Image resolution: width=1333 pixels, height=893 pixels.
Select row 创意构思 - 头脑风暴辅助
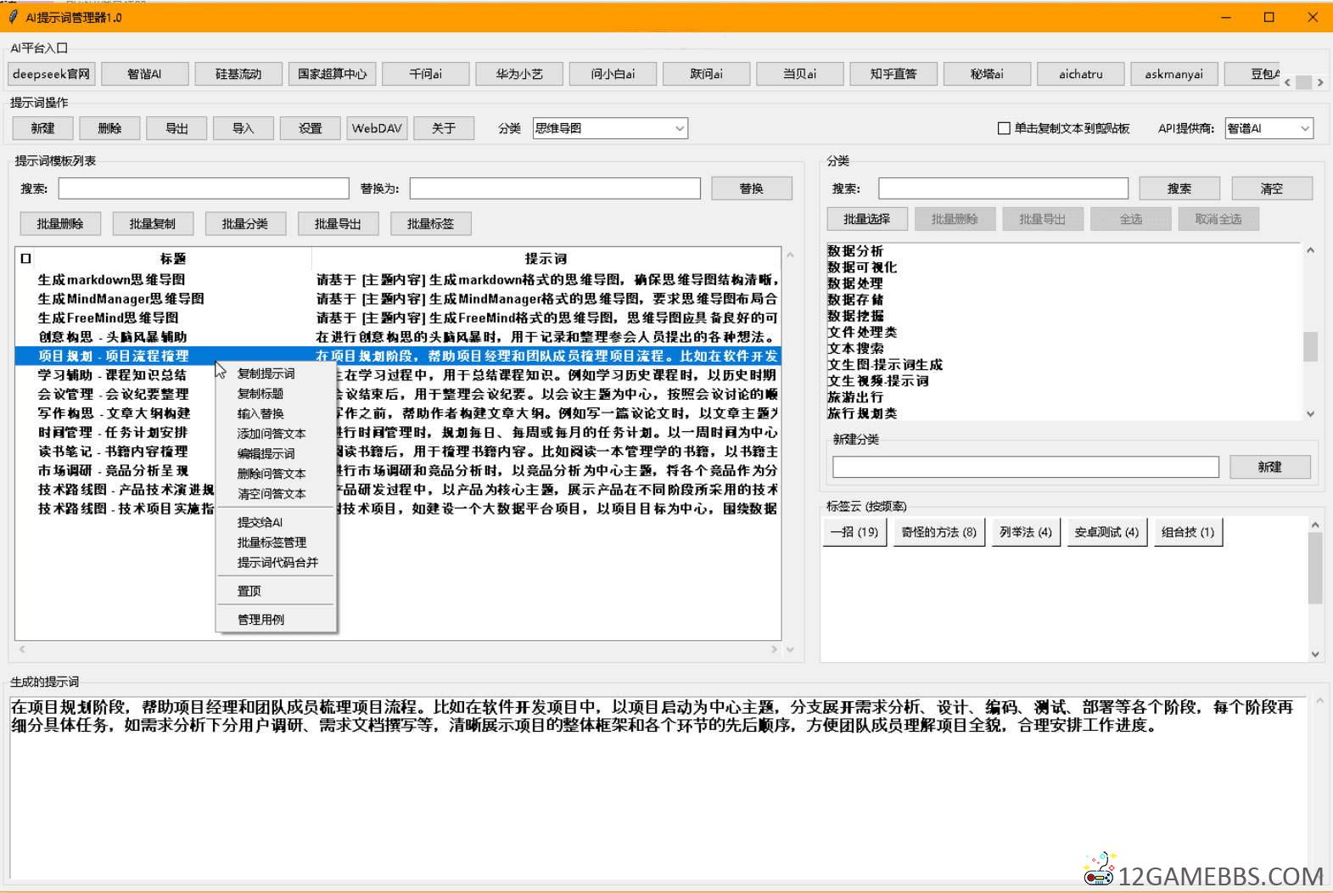point(397,337)
